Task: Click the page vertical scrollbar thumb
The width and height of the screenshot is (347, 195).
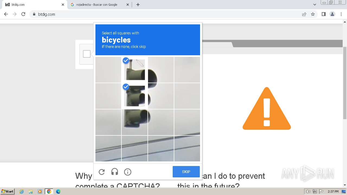Action: [345, 83]
